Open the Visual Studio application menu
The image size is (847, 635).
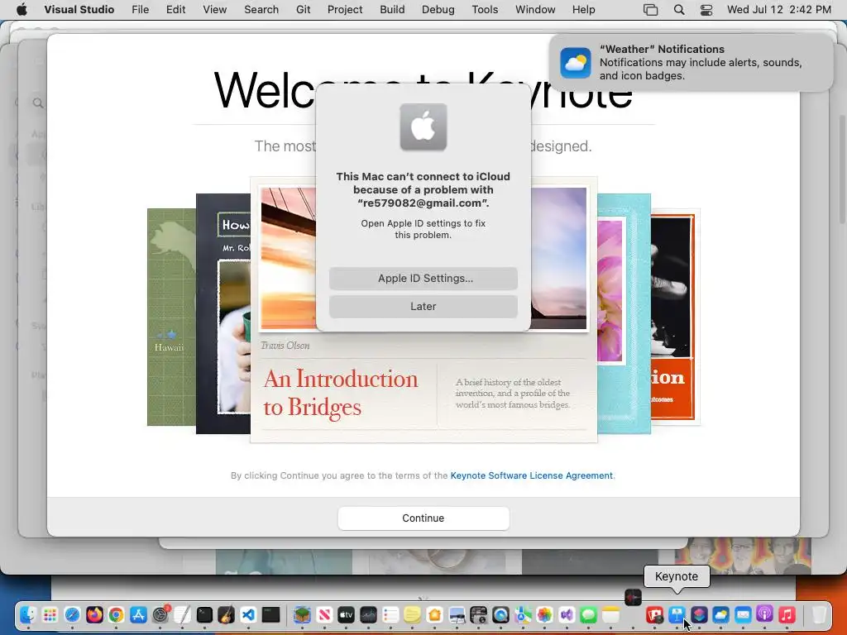click(79, 10)
